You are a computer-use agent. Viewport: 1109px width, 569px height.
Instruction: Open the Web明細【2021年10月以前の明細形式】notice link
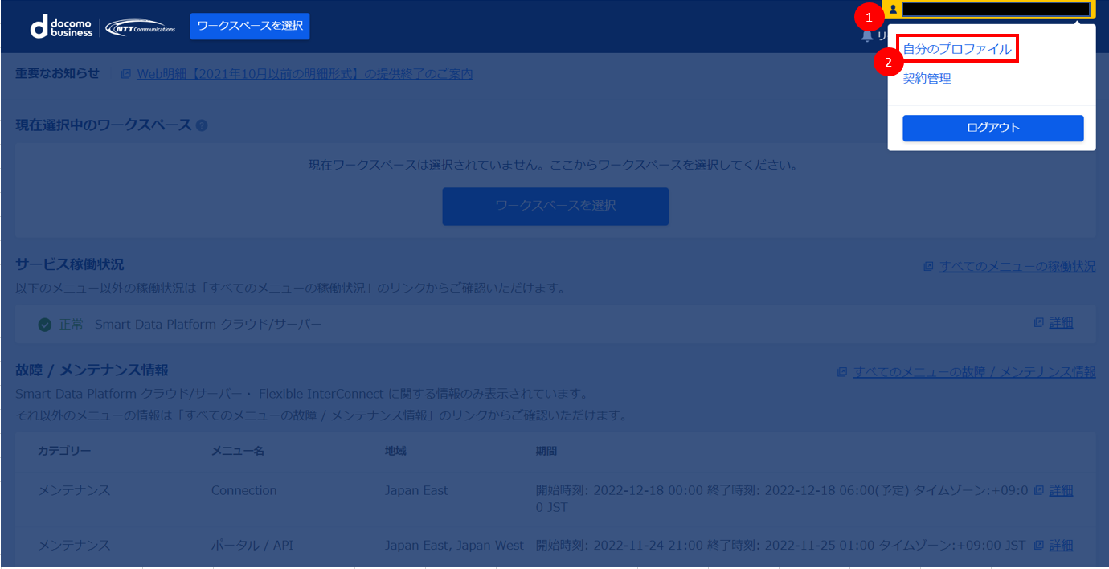click(305, 74)
